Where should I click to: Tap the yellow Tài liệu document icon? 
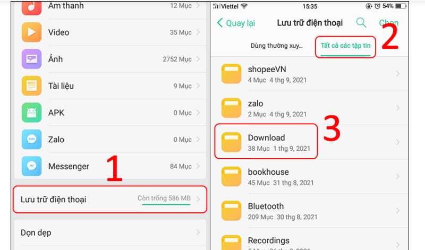click(x=32, y=86)
